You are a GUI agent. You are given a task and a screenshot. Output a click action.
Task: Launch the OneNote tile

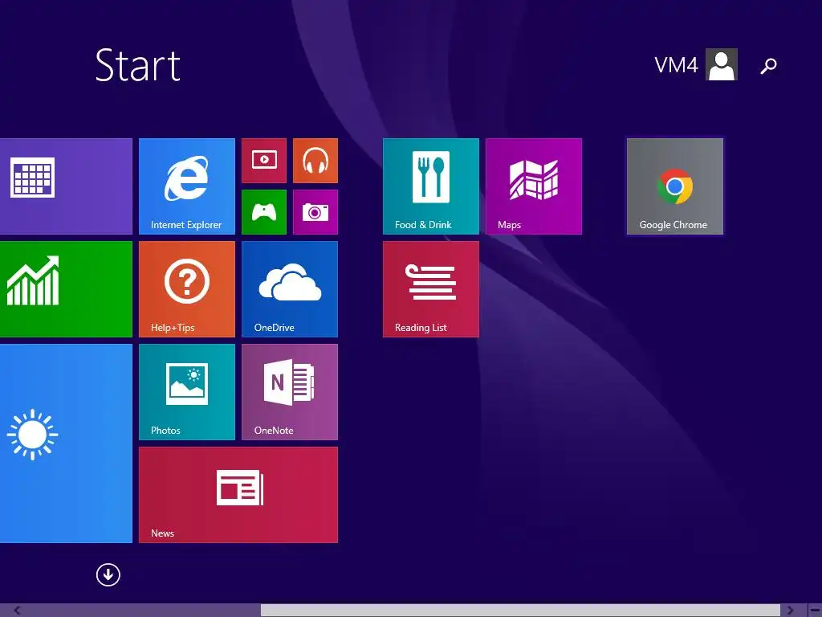tap(289, 392)
